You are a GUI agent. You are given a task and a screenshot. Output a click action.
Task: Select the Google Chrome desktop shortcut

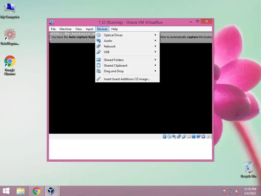tap(10, 65)
